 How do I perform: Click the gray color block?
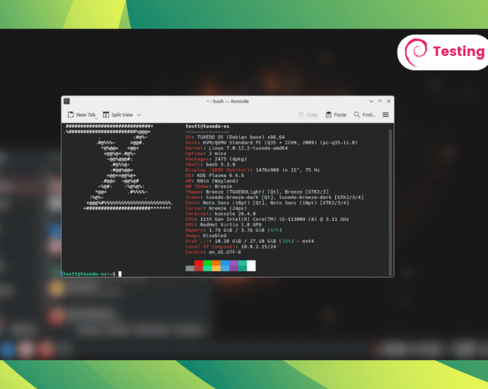(x=190, y=268)
